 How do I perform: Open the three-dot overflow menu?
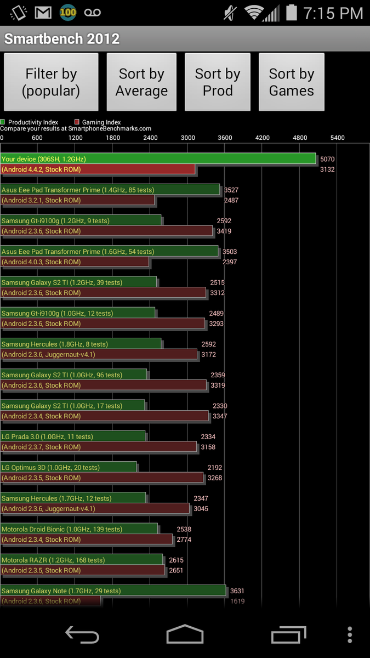(x=350, y=635)
